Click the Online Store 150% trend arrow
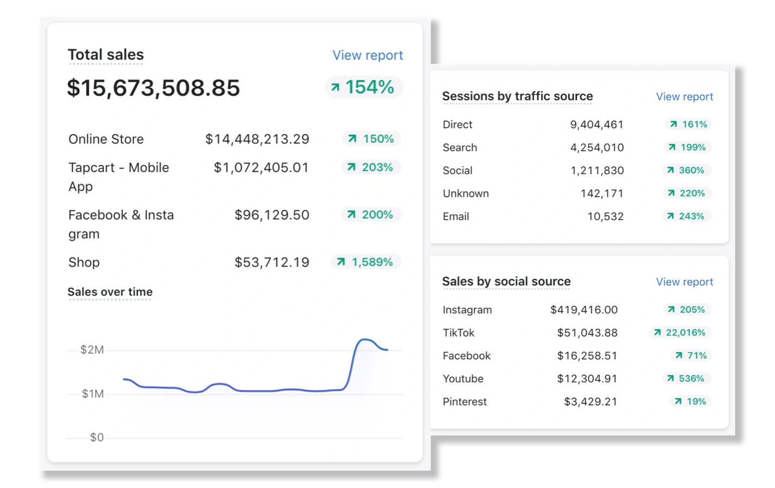The height and width of the screenshot is (488, 775). coord(352,139)
